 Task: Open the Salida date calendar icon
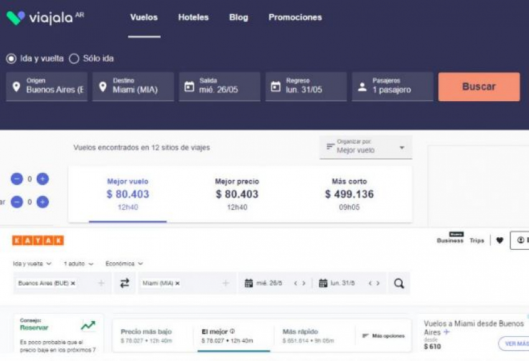pyautogui.click(x=189, y=87)
